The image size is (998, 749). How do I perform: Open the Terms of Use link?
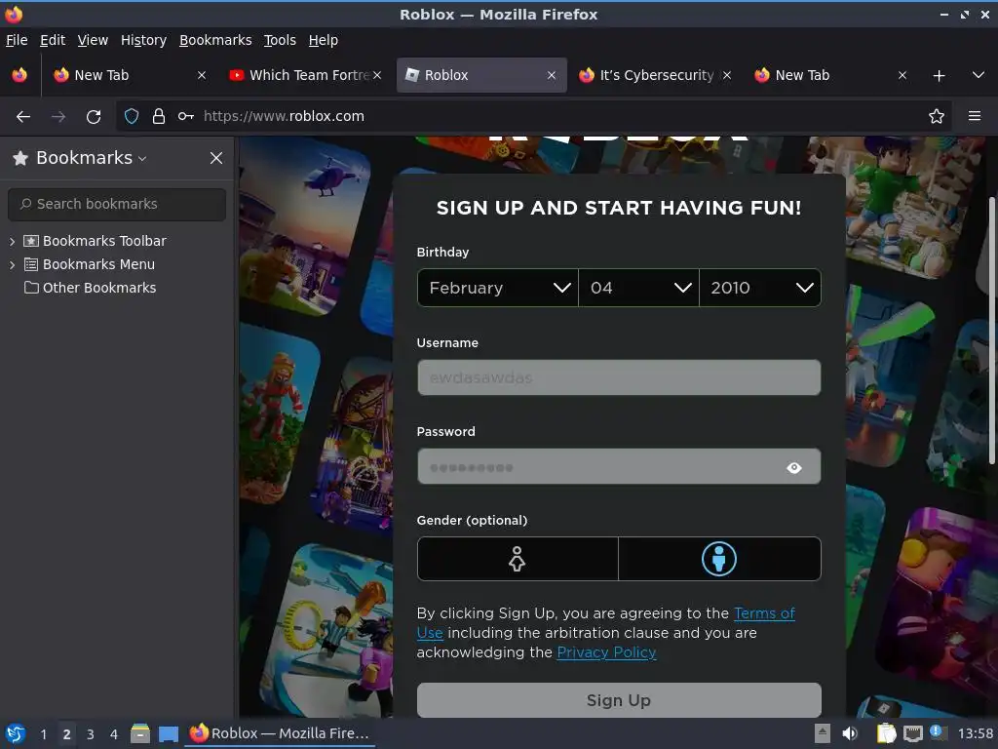pyautogui.click(x=764, y=613)
